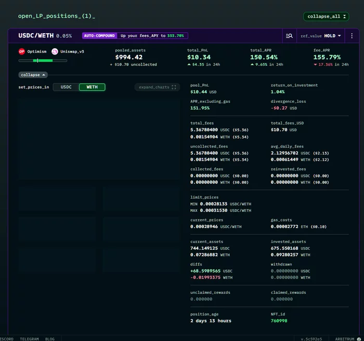Click the USDC/WETH pair title
The image size is (364, 341).
pos(36,36)
